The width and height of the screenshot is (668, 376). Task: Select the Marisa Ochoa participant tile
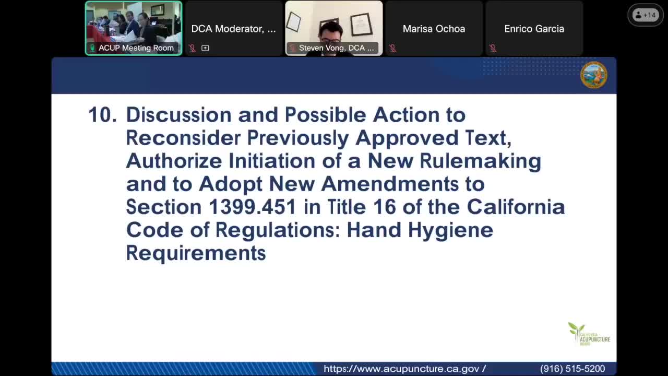(x=434, y=28)
